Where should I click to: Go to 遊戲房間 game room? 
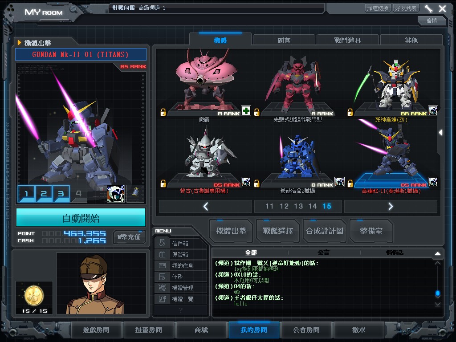click(96, 330)
